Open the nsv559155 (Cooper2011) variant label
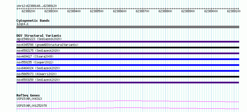 [35, 62]
